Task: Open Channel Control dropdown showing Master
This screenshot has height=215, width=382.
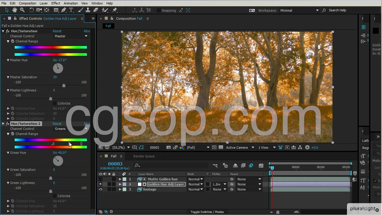Action: click(x=71, y=36)
